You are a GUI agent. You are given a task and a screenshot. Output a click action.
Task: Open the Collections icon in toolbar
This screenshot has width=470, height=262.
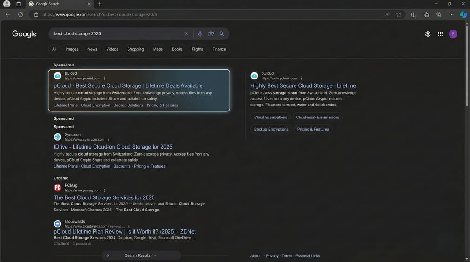(426, 14)
